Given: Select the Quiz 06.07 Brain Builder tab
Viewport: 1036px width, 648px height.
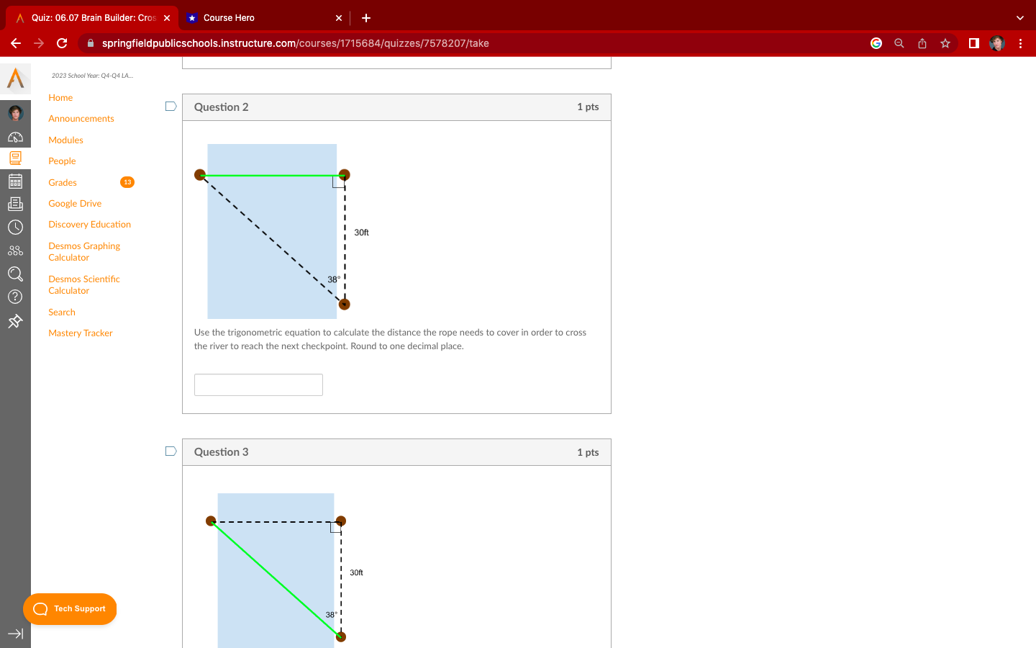Looking at the screenshot, I should pos(92,18).
